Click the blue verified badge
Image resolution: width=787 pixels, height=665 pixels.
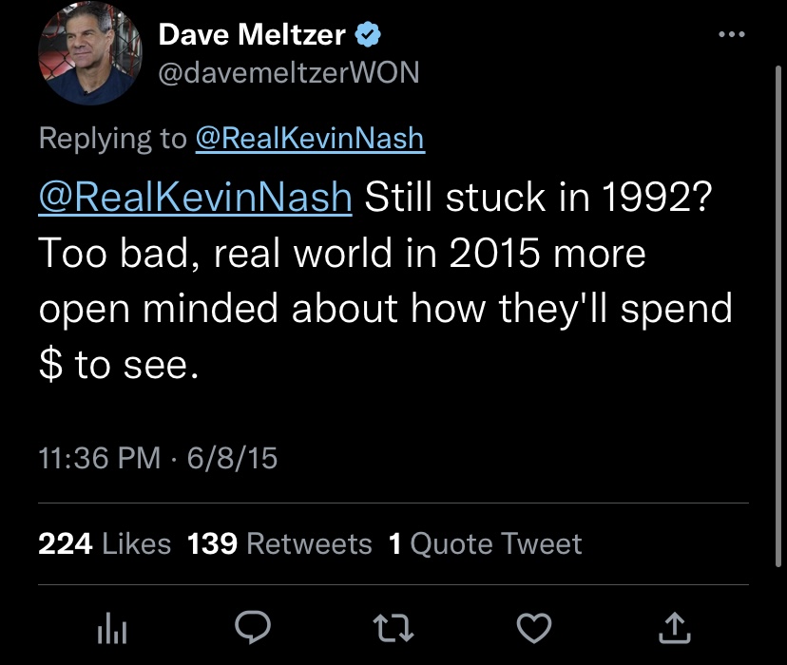point(368,34)
